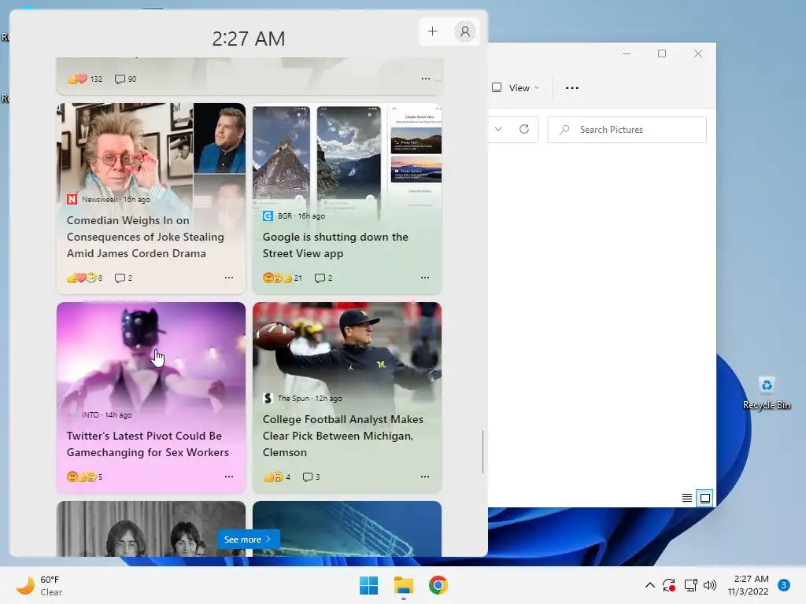This screenshot has height=604, width=806.
Task: Open the notification center badge showing 3
Action: [784, 585]
